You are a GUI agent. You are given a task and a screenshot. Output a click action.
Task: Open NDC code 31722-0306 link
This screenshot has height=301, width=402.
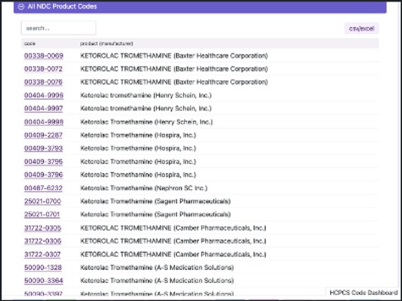(x=43, y=241)
